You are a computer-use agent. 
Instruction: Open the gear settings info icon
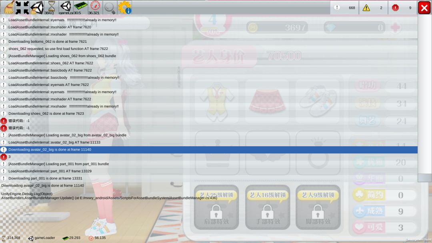click(124, 8)
